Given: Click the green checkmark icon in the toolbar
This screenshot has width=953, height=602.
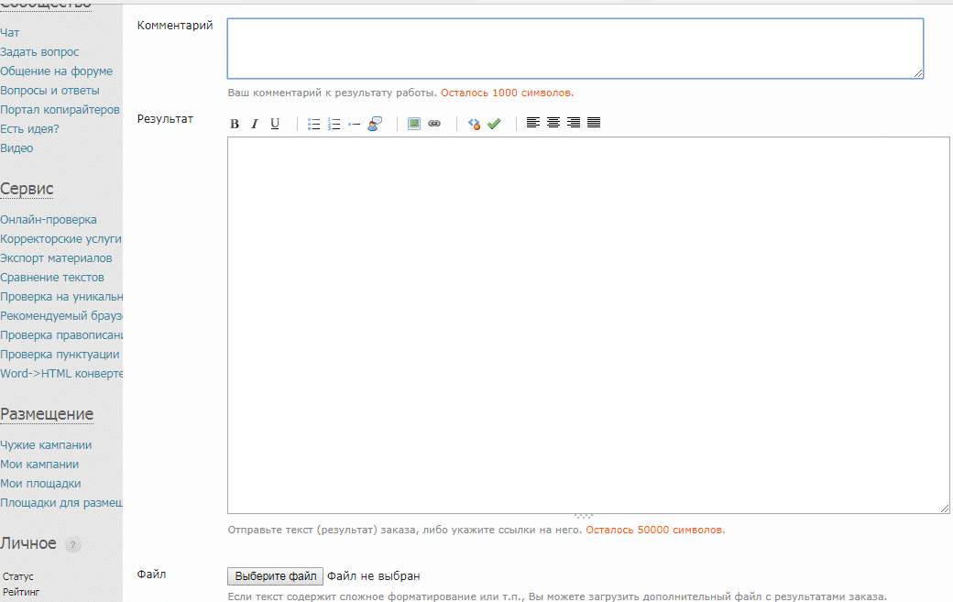Looking at the screenshot, I should pos(494,124).
